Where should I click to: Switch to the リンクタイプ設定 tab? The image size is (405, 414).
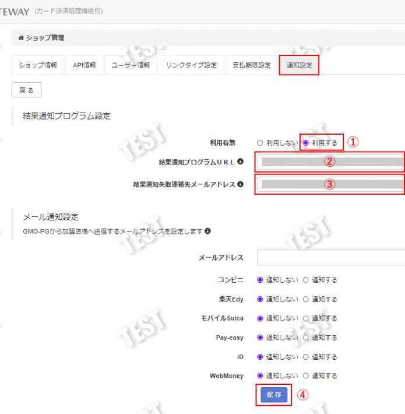(x=191, y=65)
